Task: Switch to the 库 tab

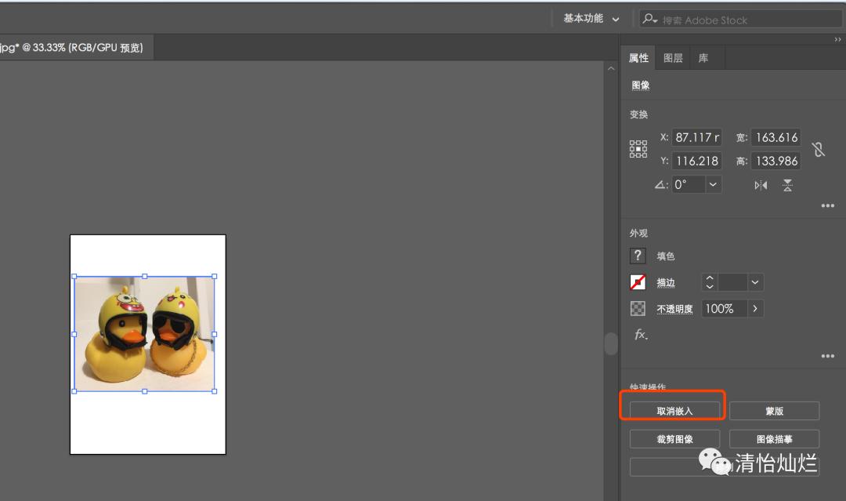Action: (x=703, y=58)
